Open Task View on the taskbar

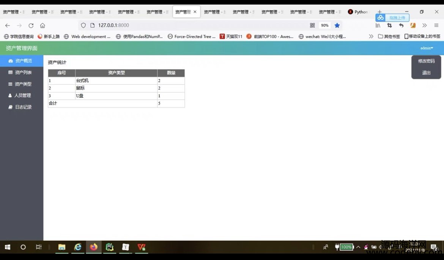(39, 247)
